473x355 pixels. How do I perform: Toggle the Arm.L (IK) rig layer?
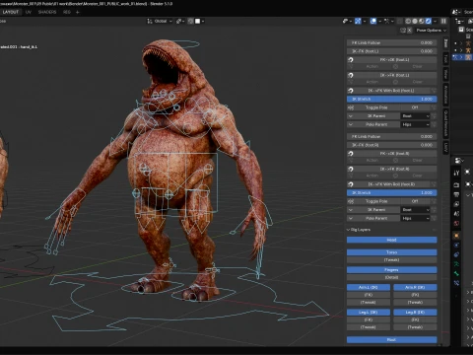point(369,287)
